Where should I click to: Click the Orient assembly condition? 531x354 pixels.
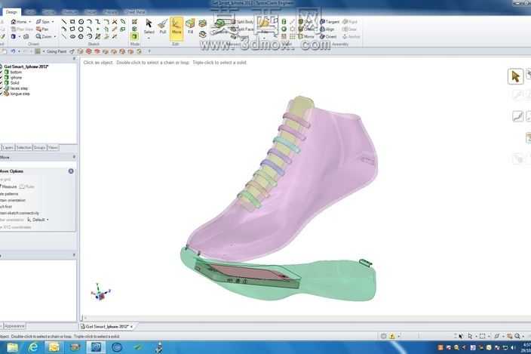pos(328,36)
